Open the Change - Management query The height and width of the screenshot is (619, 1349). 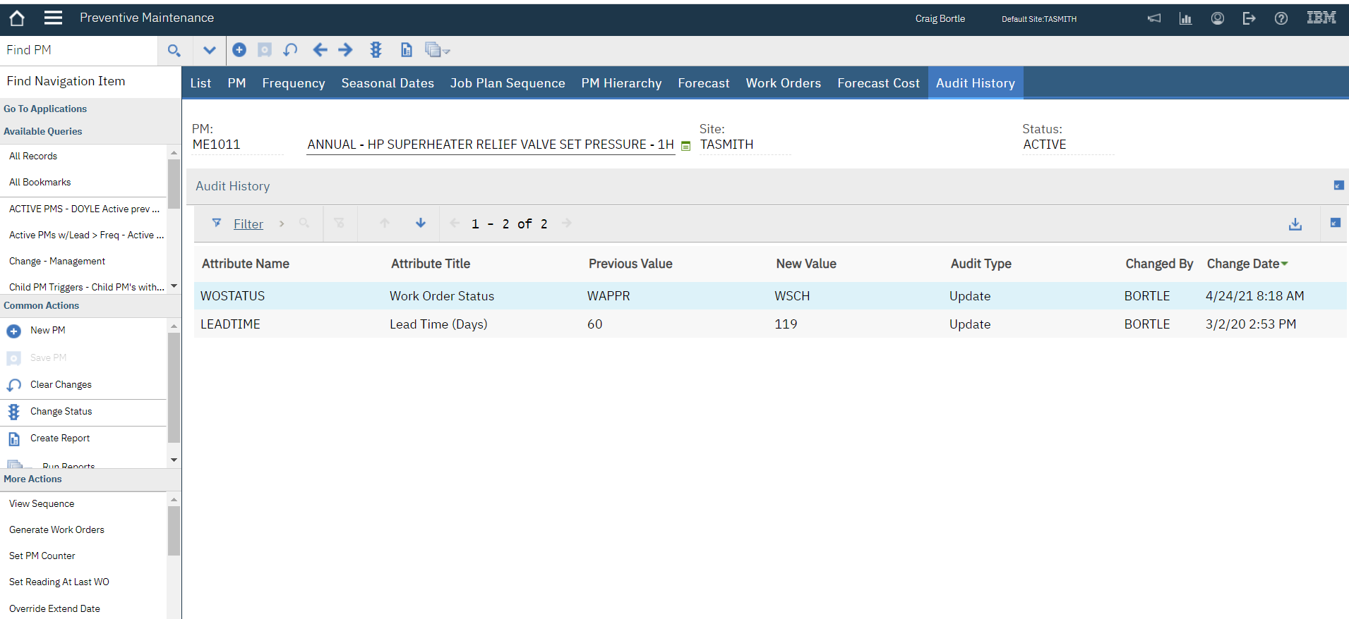(57, 261)
